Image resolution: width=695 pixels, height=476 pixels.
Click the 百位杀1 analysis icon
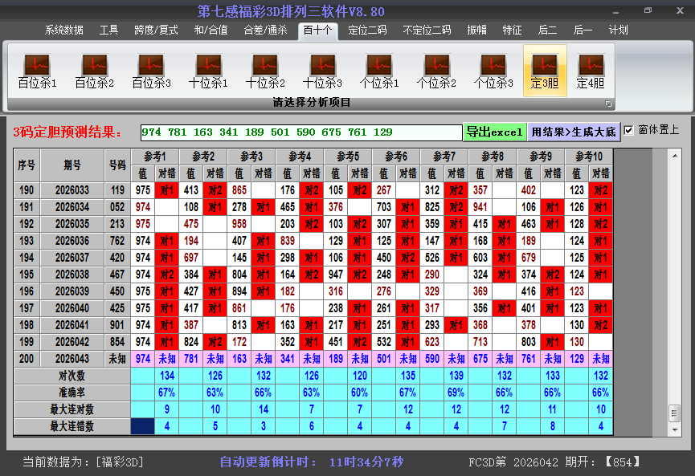[x=37, y=71]
